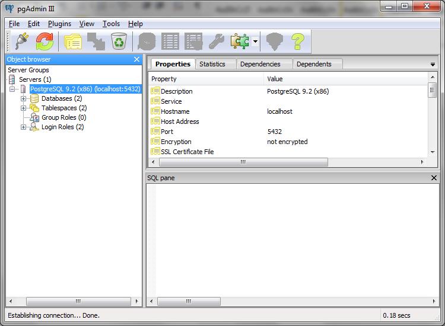445x326 pixels.
Task: Click the recycle bin drop object icon
Action: coord(119,41)
